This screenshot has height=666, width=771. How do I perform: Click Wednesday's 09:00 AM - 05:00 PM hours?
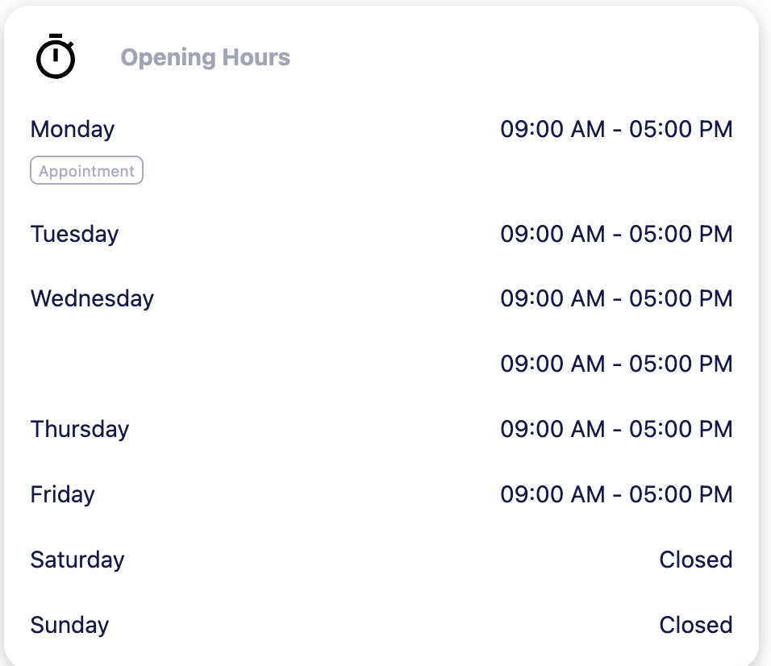616,298
